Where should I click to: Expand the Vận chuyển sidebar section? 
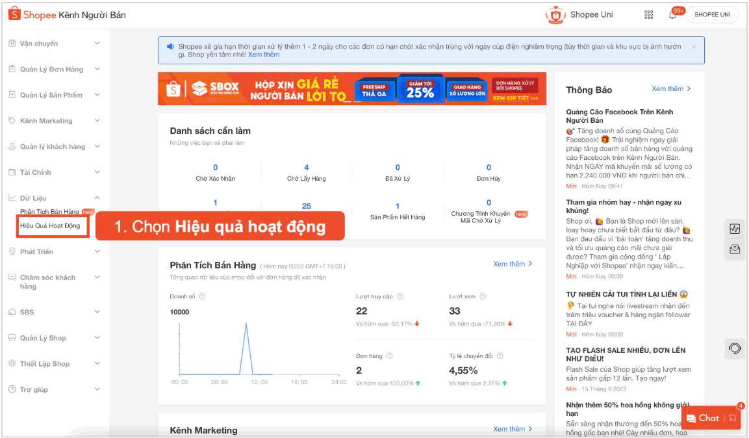click(97, 44)
